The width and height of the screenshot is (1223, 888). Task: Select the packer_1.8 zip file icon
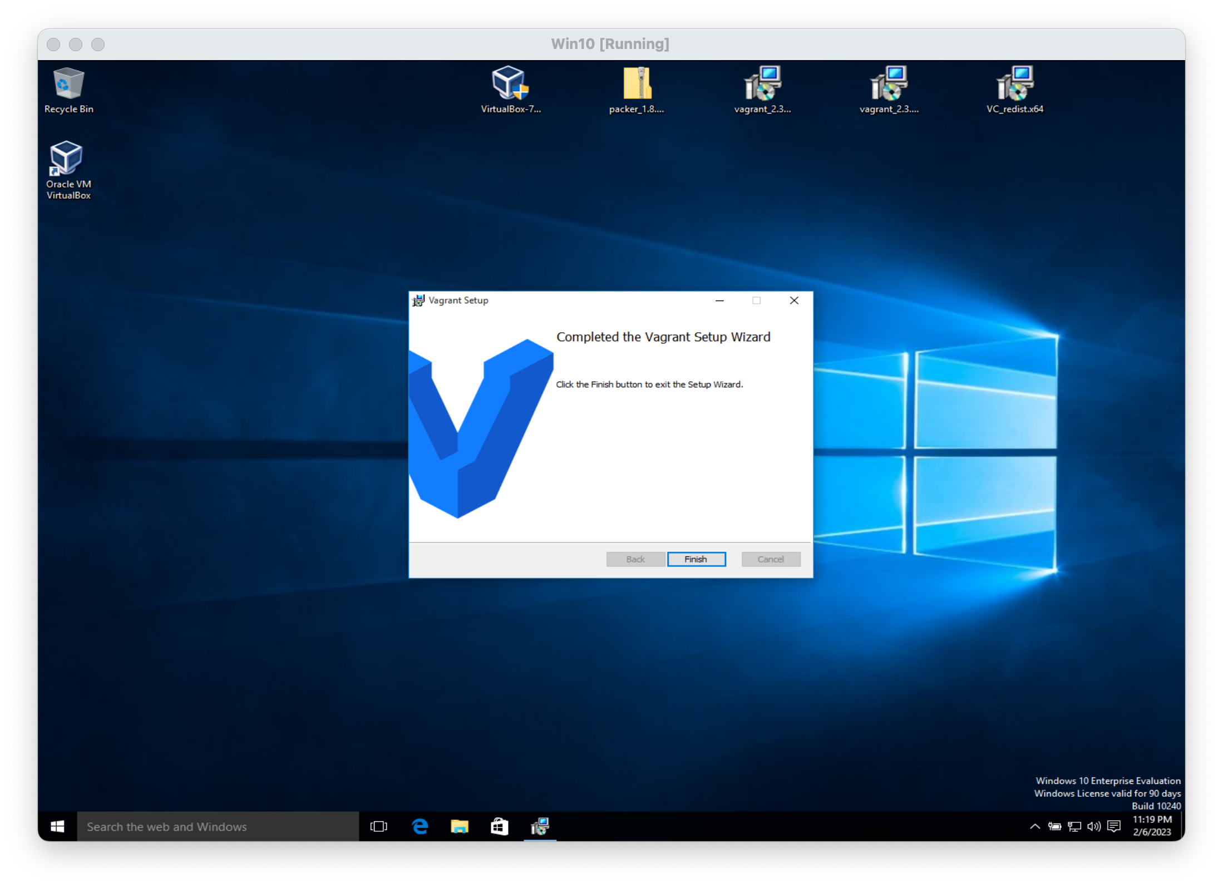click(637, 90)
